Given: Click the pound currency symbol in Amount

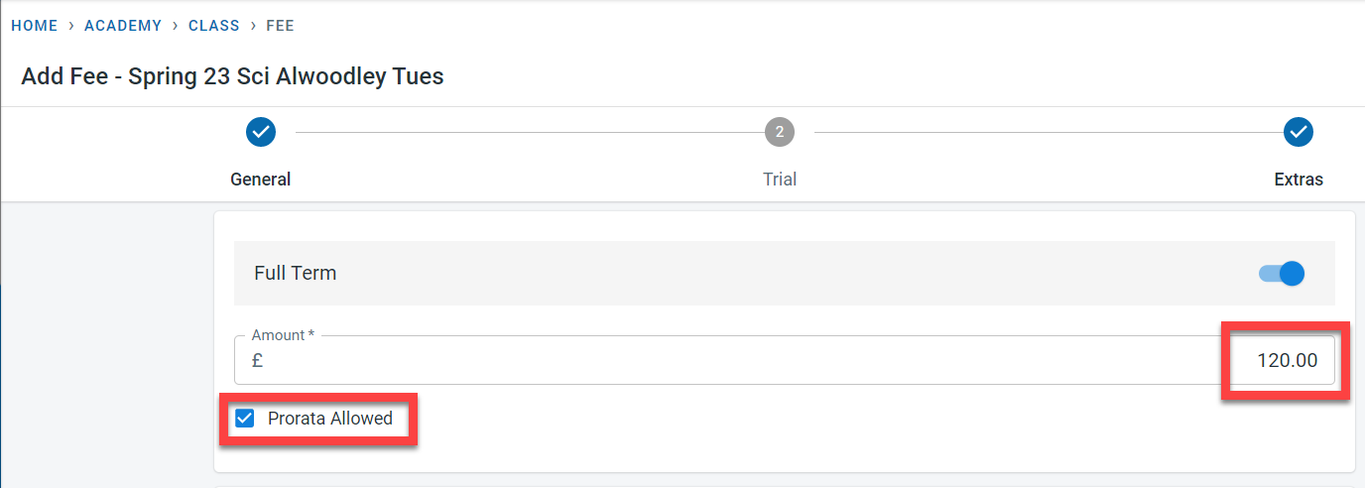Looking at the screenshot, I should 257,361.
